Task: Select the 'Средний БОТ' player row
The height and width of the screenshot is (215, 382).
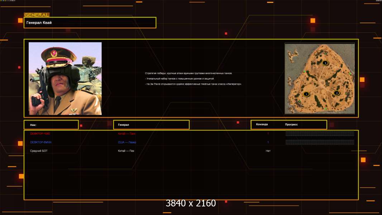Action: point(39,151)
